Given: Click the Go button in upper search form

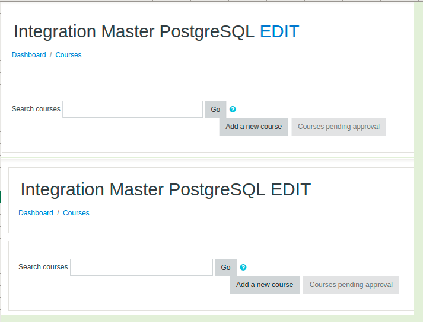Looking at the screenshot, I should coord(215,109).
